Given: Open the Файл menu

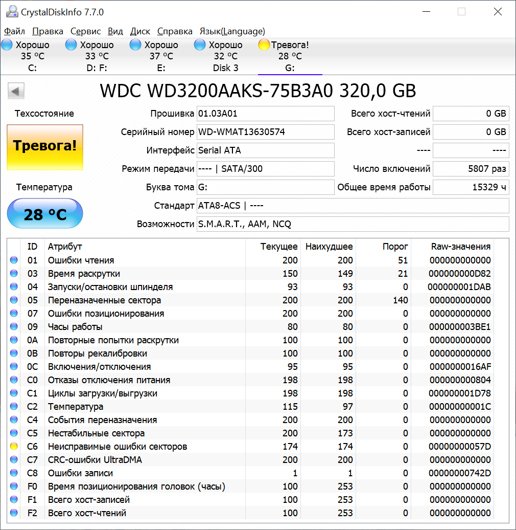Looking at the screenshot, I should 14,31.
